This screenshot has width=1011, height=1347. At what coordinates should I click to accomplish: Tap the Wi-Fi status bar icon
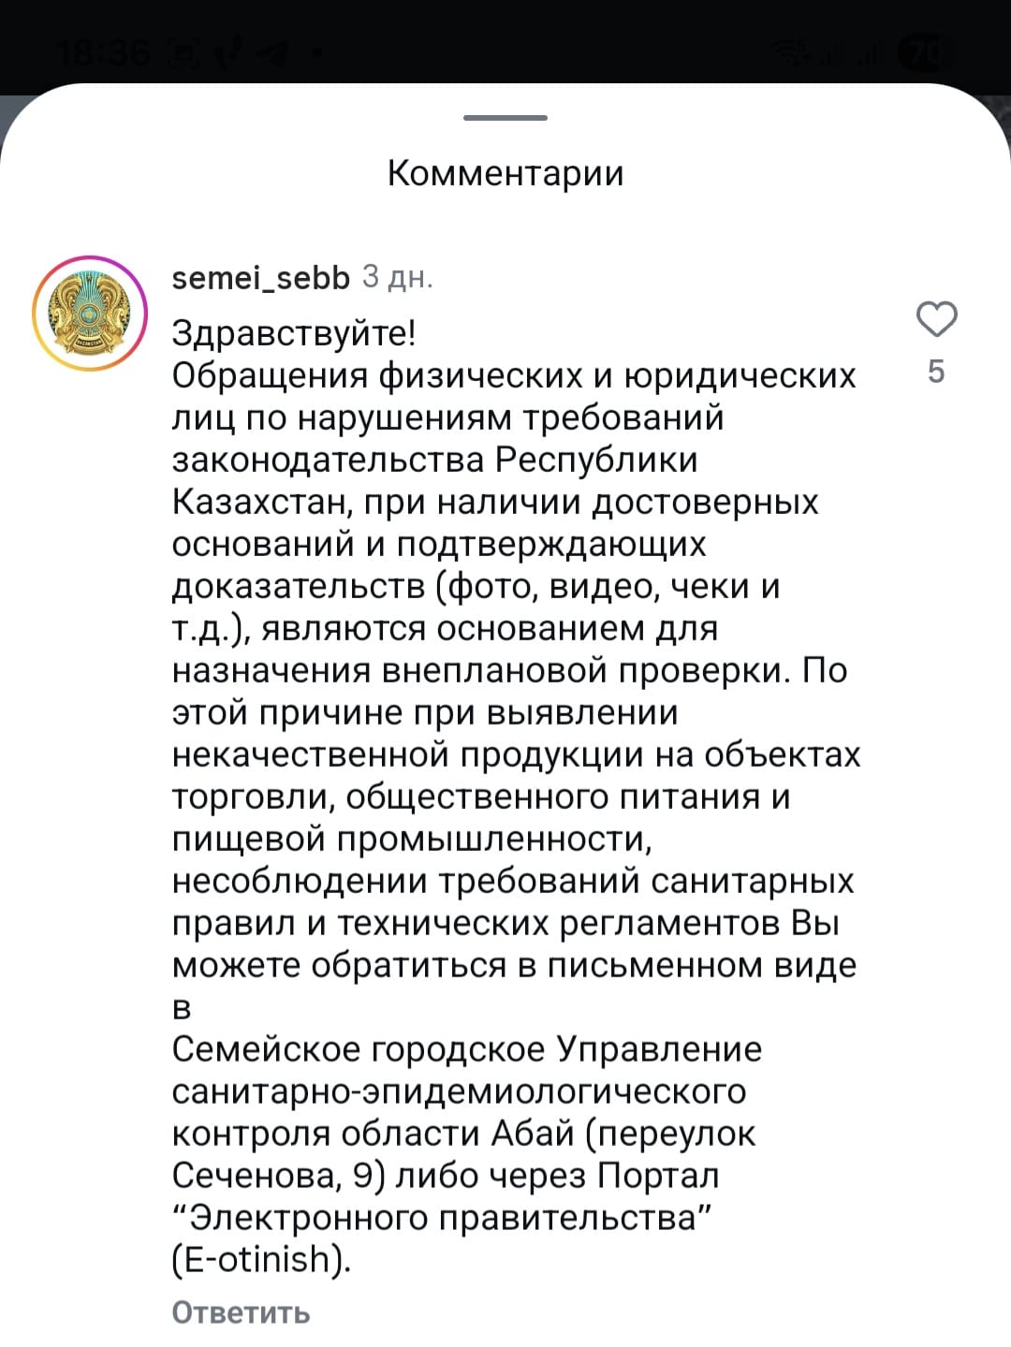tap(797, 53)
